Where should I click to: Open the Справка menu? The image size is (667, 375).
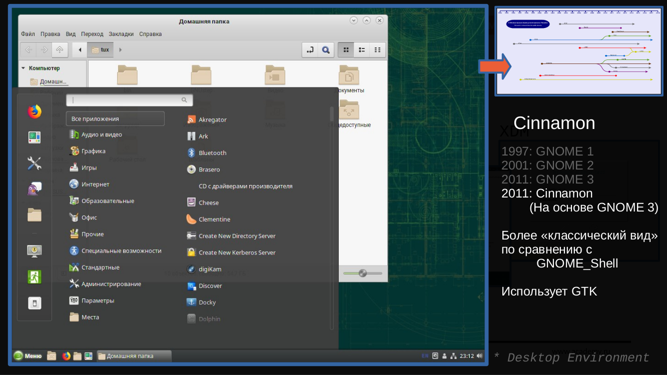point(151,34)
